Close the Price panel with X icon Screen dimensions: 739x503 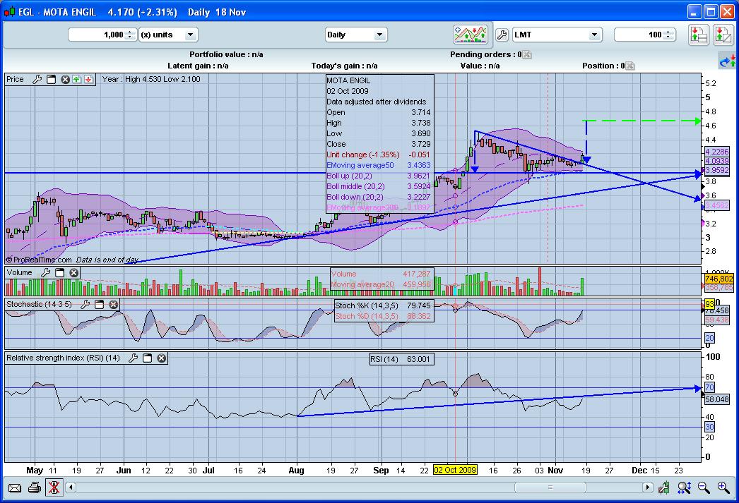[x=65, y=79]
